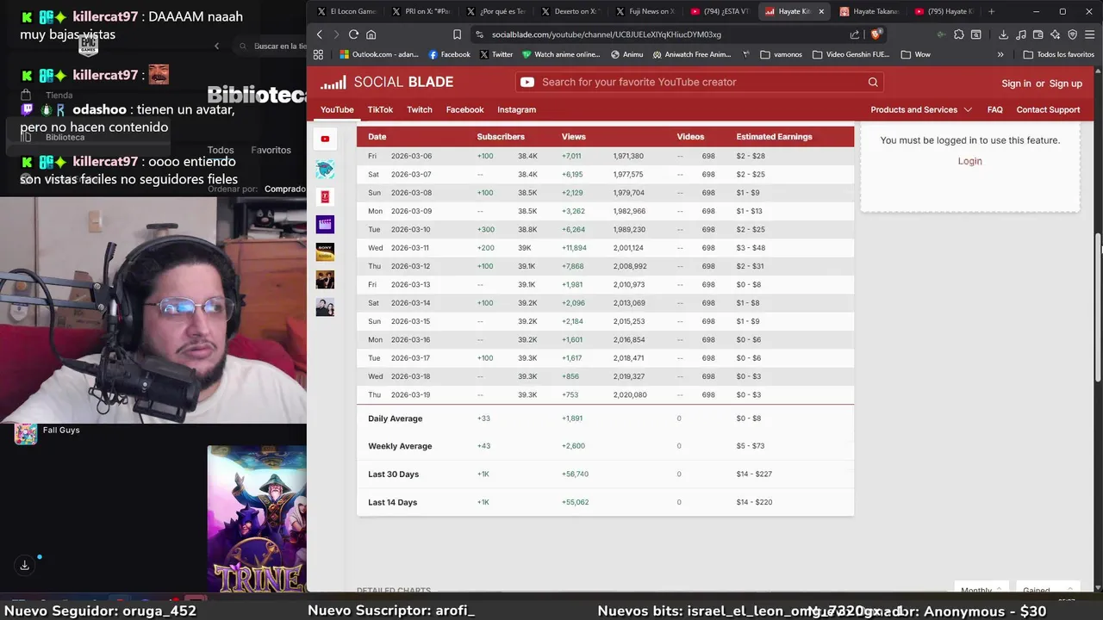
Task: Click the Subscribers column header
Action: pyautogui.click(x=501, y=136)
